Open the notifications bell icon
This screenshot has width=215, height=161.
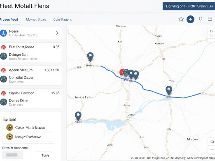(x=200, y=19)
